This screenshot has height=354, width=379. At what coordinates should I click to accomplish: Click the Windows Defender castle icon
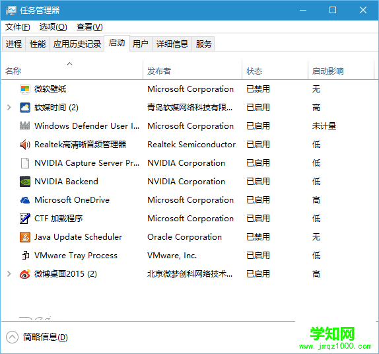(x=25, y=125)
